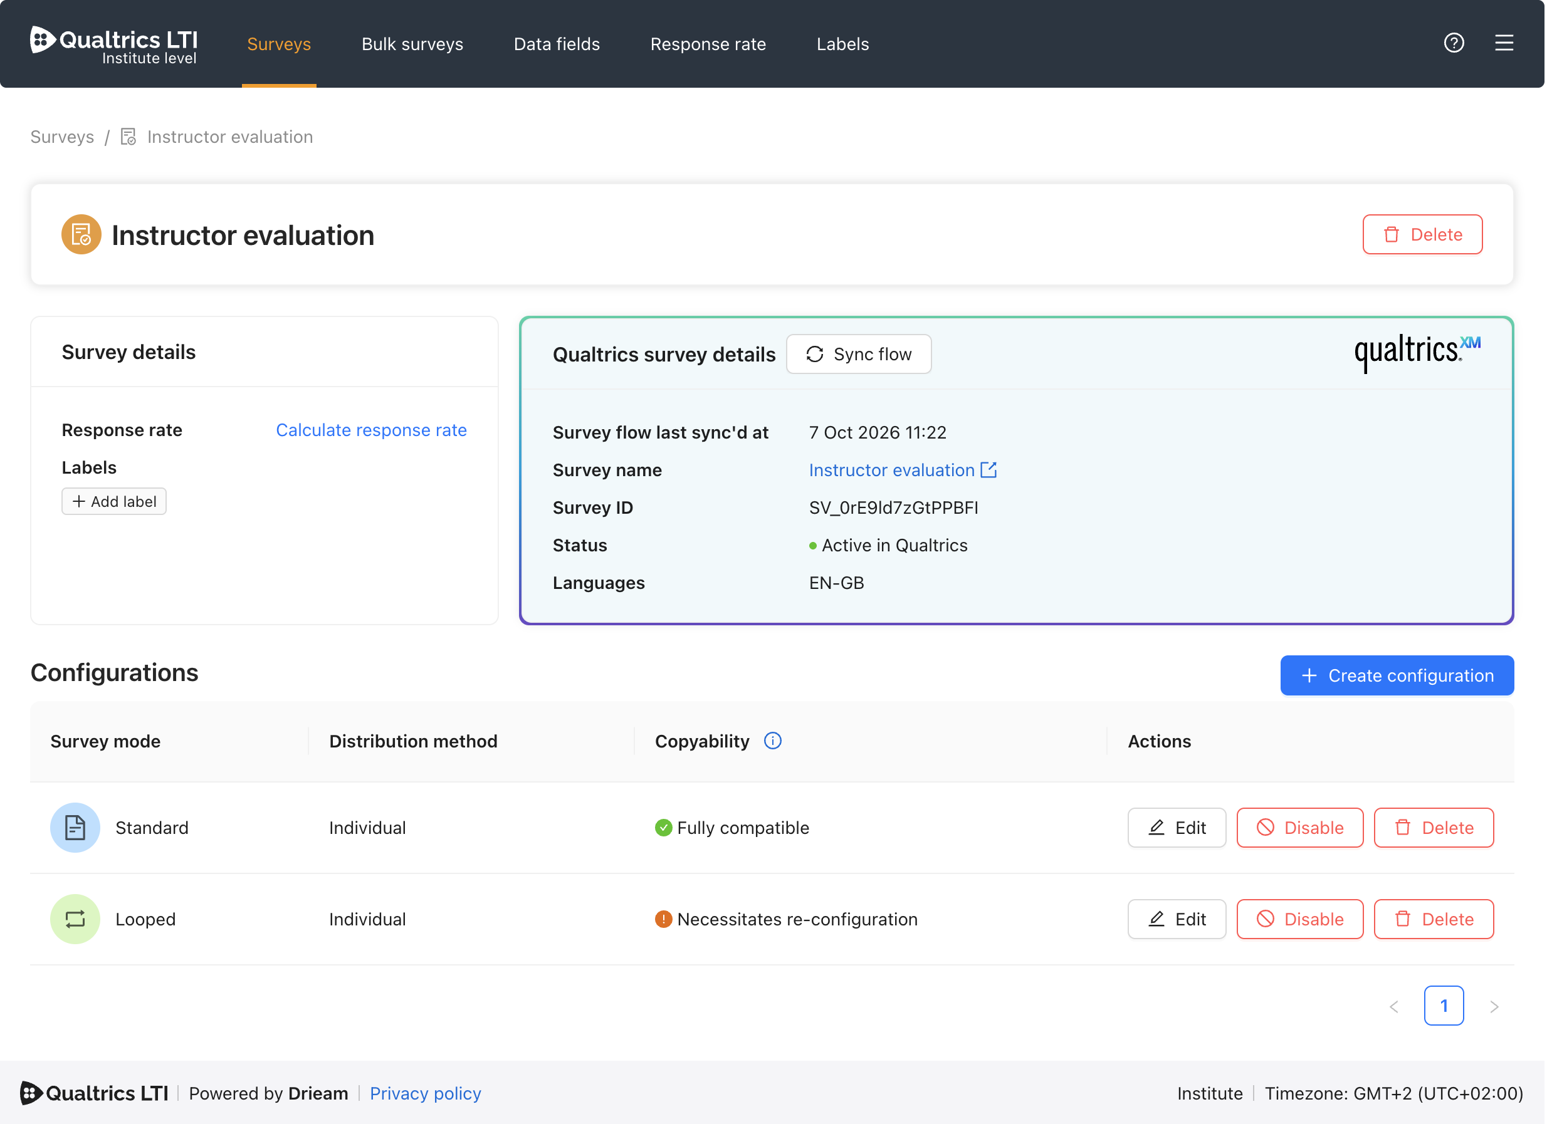Image resolution: width=1547 pixels, height=1124 pixels.
Task: Click the Looped survey mode loop icon
Action: pyautogui.click(x=75, y=919)
